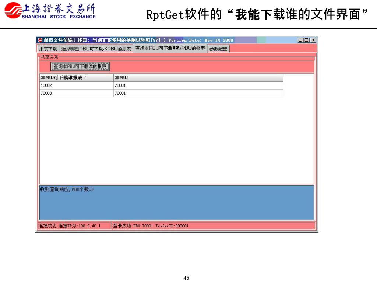Open the 报表下载 tab
Screen dimensions: 377x283
click(48, 49)
